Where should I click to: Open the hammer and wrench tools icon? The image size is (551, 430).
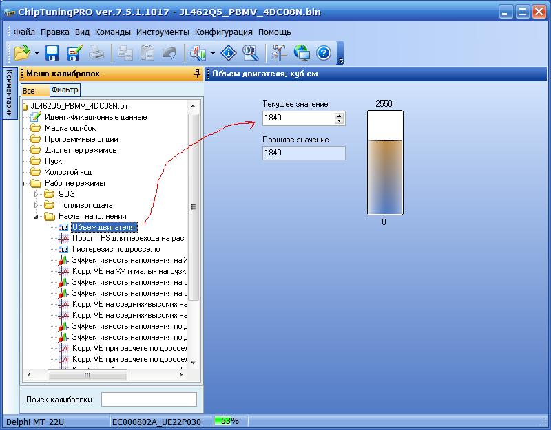pyautogui.click(x=280, y=53)
